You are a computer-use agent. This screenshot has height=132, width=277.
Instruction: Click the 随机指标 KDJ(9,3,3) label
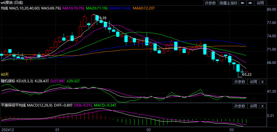pyautogui.click(x=17, y=81)
